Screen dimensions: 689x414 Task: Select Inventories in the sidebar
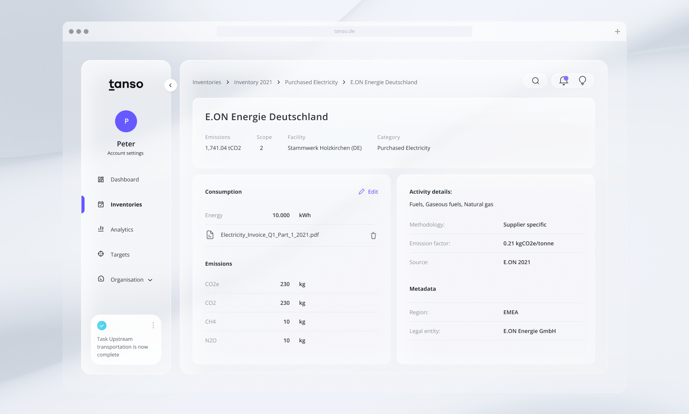(126, 204)
